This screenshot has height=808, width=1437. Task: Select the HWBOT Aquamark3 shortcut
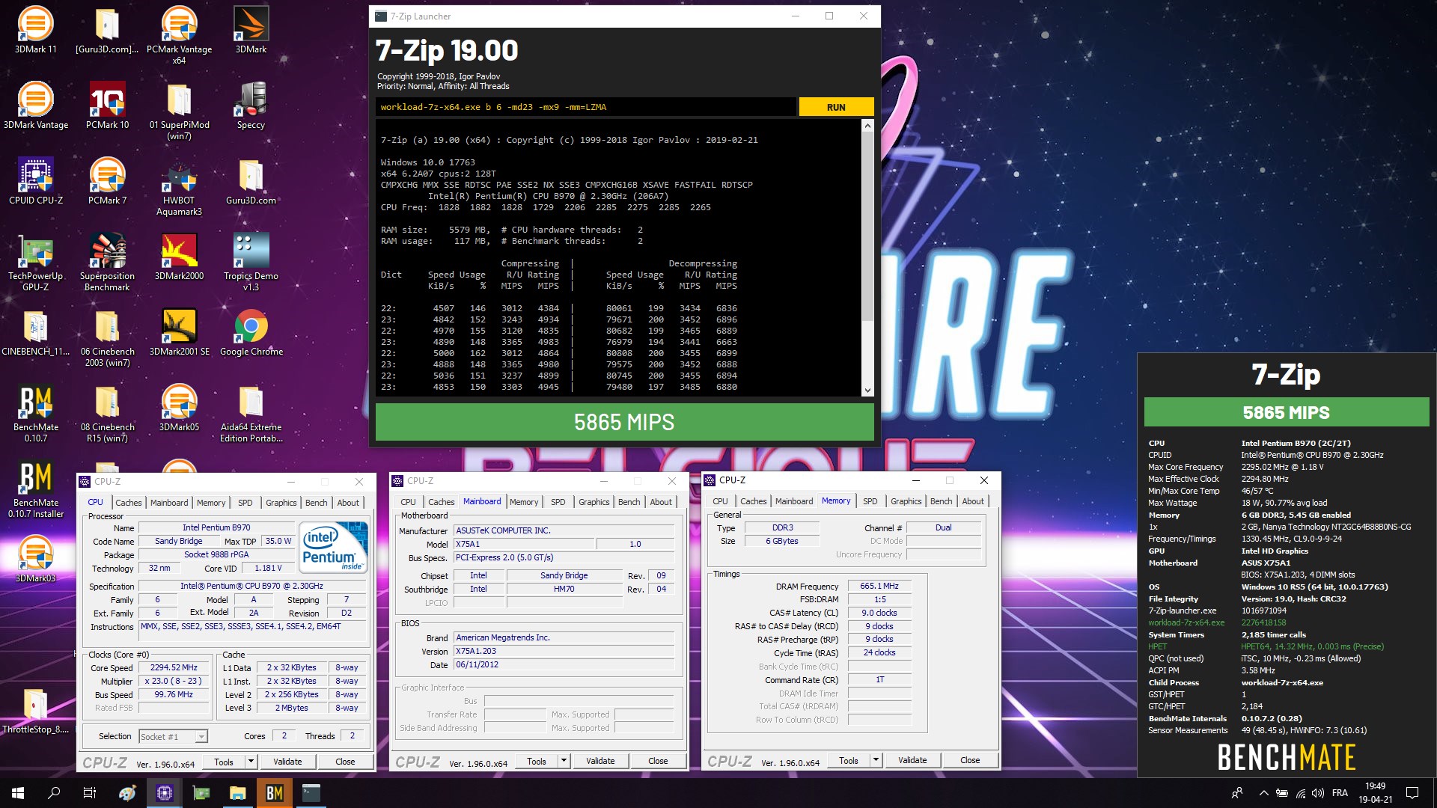tap(179, 186)
